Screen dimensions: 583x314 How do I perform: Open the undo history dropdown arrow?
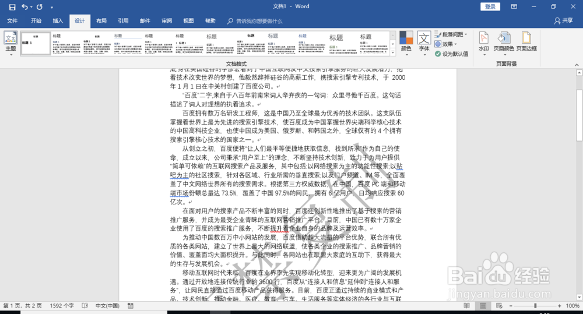click(31, 6)
